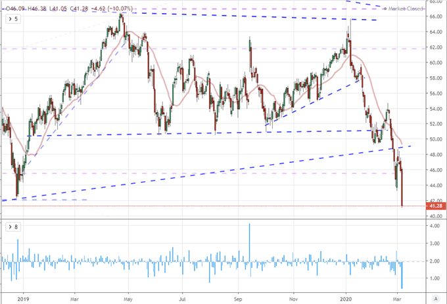
Task: Click the high value H46.38 in legend
Action: 37,9
